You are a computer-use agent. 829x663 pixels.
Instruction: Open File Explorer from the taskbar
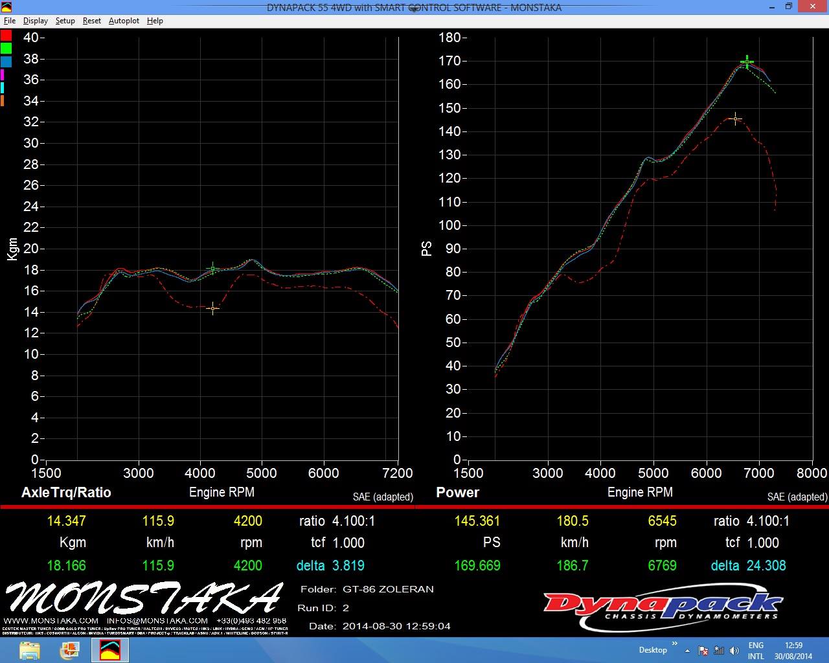coord(30,650)
